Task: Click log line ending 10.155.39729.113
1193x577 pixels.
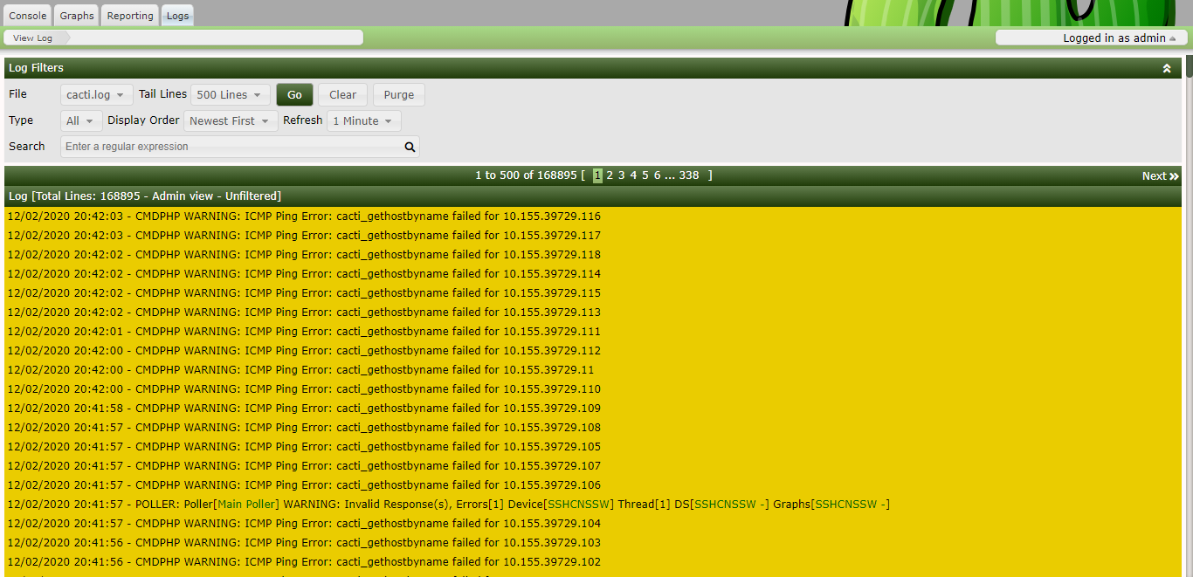Action: click(304, 313)
